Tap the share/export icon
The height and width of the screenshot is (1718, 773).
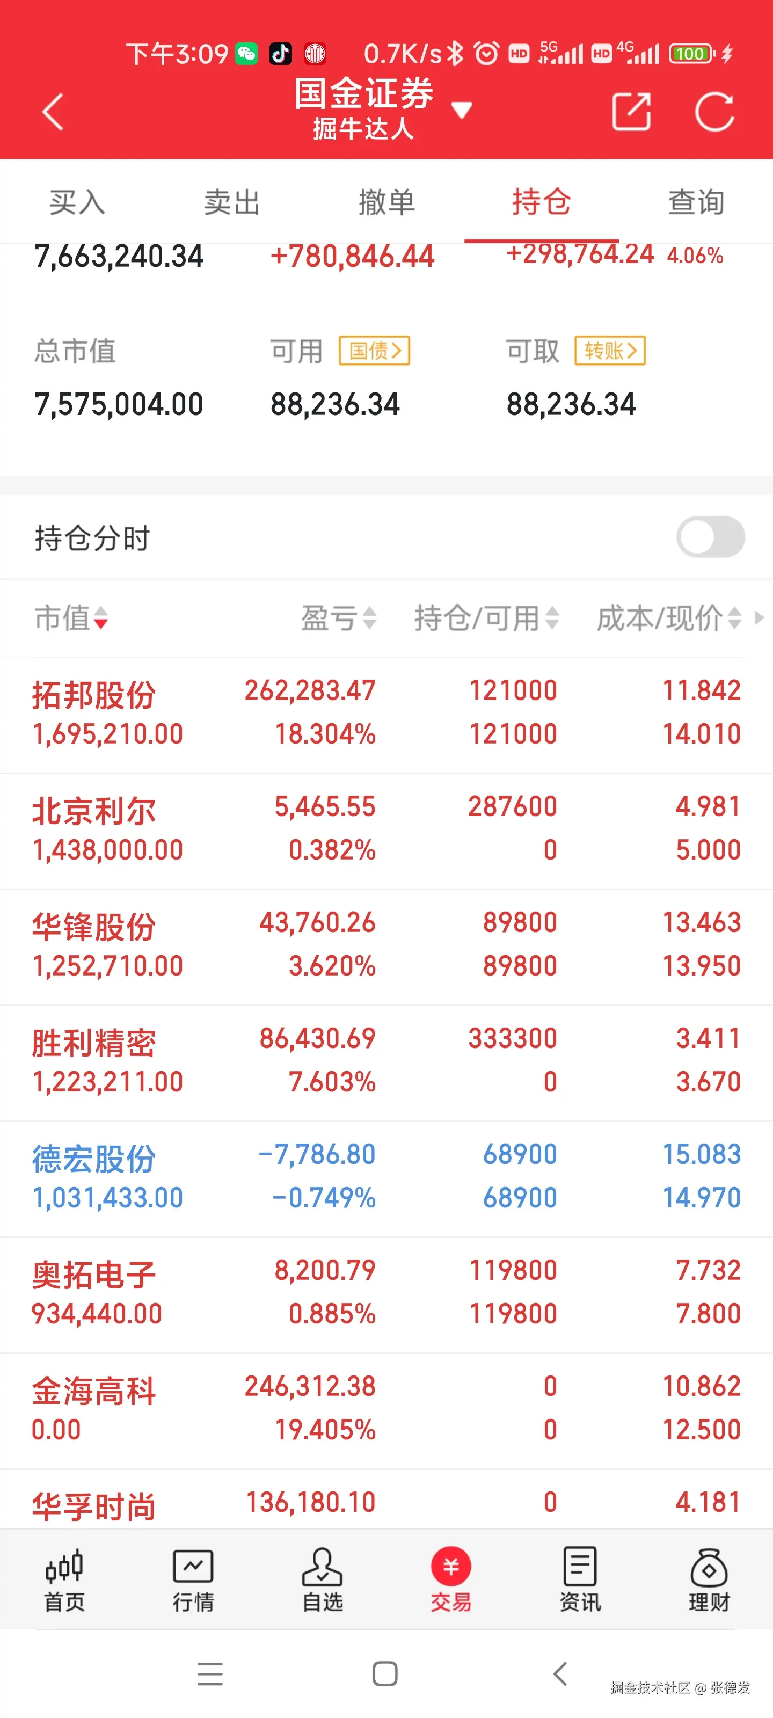631,111
